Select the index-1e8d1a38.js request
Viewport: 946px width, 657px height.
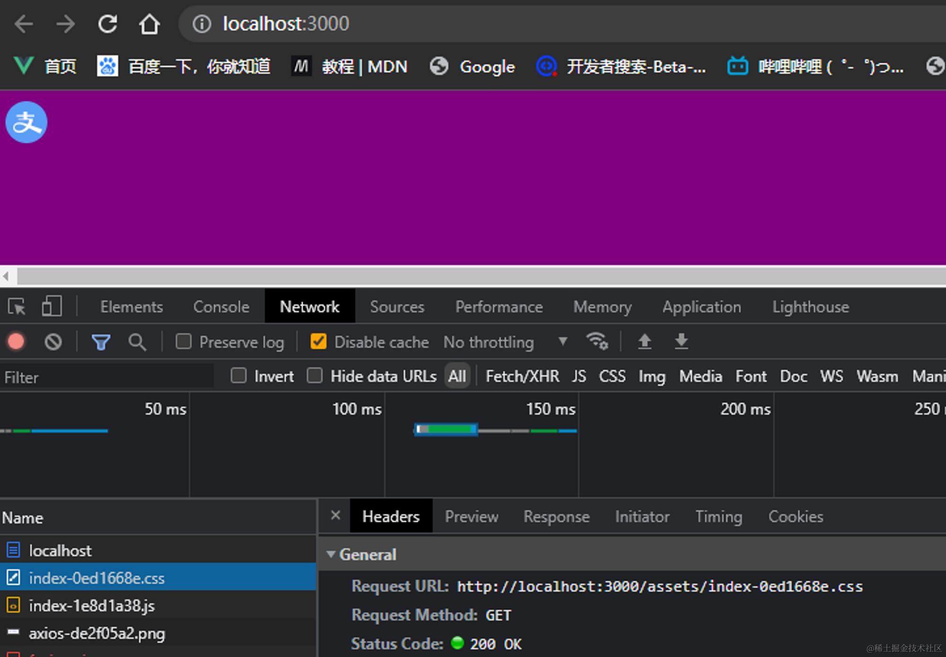point(92,606)
